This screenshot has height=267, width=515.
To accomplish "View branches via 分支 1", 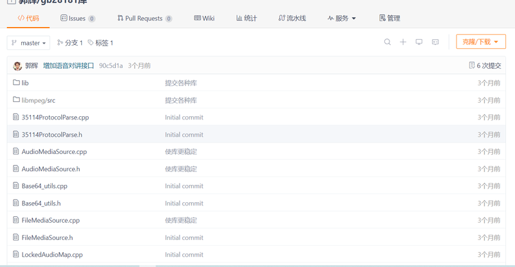I will [x=70, y=43].
